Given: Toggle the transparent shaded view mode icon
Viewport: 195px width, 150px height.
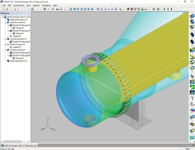Looking at the screenshot, I should click(x=139, y=9).
